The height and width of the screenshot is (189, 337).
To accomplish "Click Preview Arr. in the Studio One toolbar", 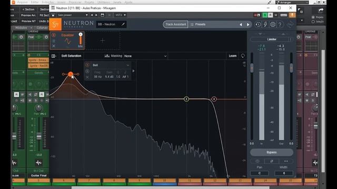I will click(x=28, y=15).
